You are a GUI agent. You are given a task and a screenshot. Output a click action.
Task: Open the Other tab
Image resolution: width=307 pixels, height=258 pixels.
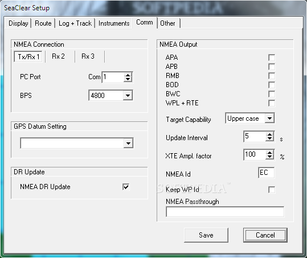pyautogui.click(x=168, y=23)
